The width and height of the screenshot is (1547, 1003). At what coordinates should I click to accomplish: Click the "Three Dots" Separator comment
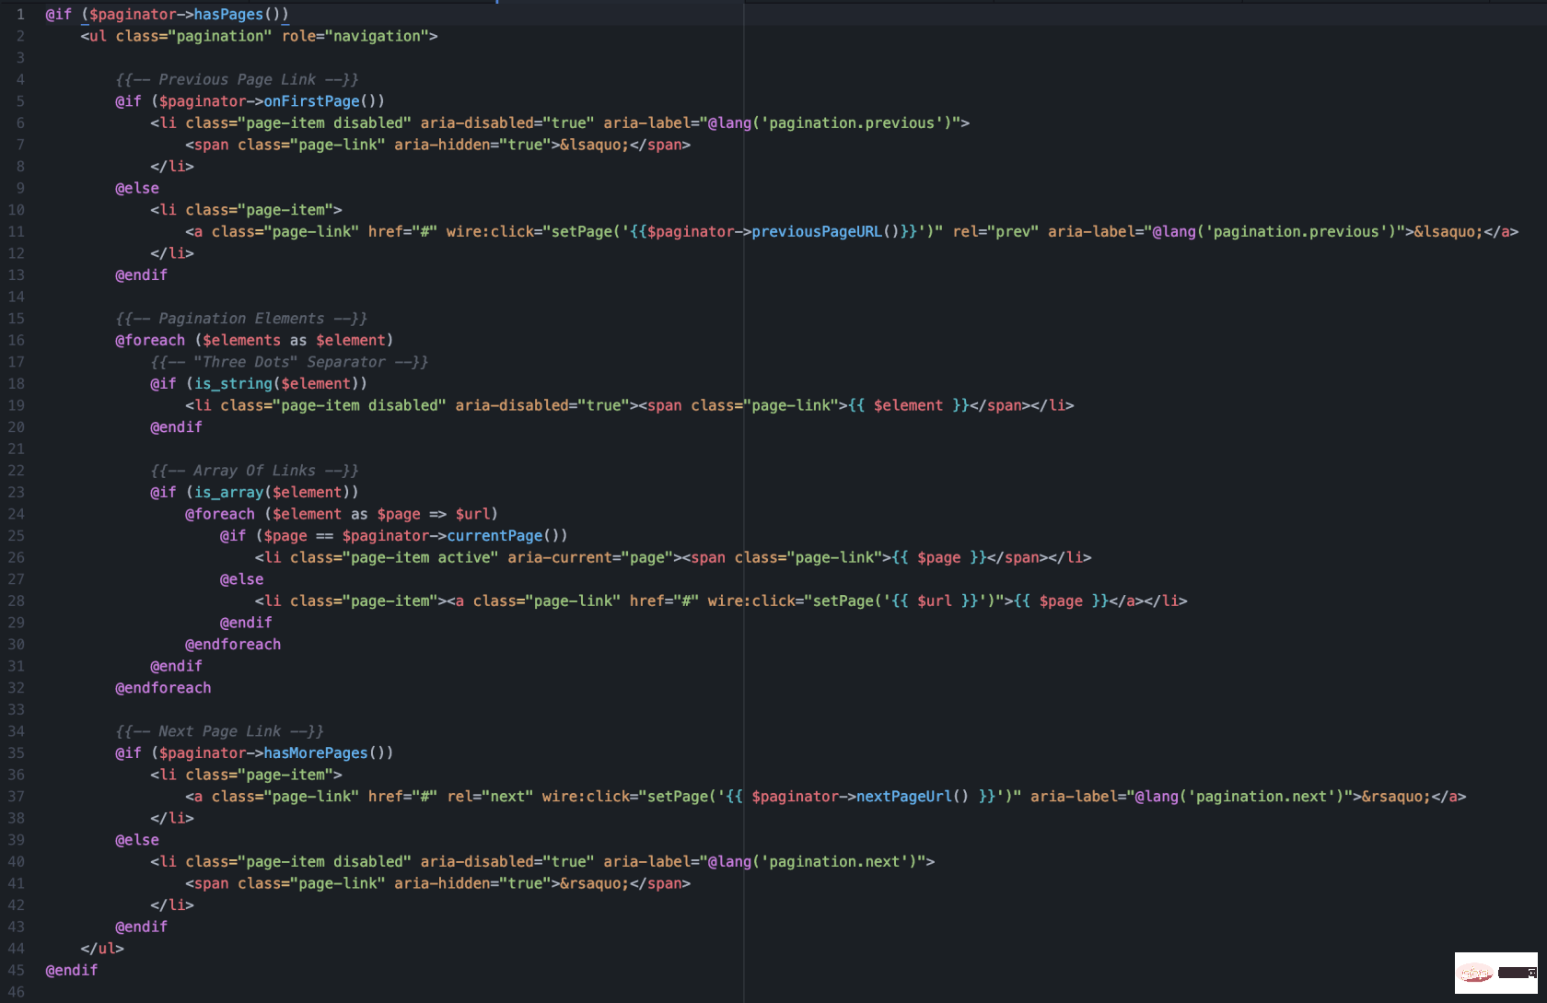(x=289, y=362)
